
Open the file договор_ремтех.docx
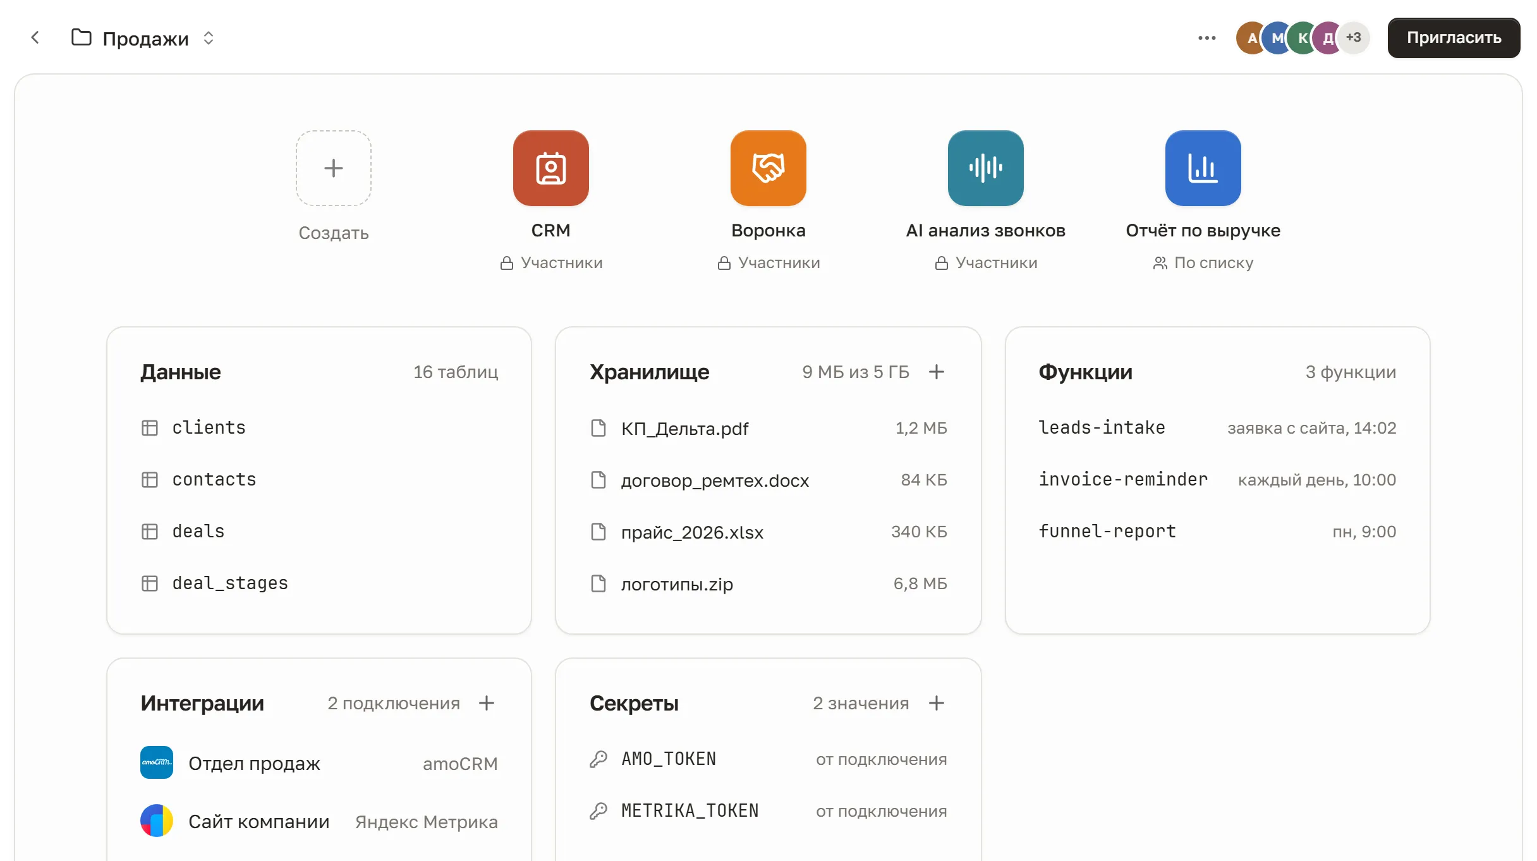(768, 480)
